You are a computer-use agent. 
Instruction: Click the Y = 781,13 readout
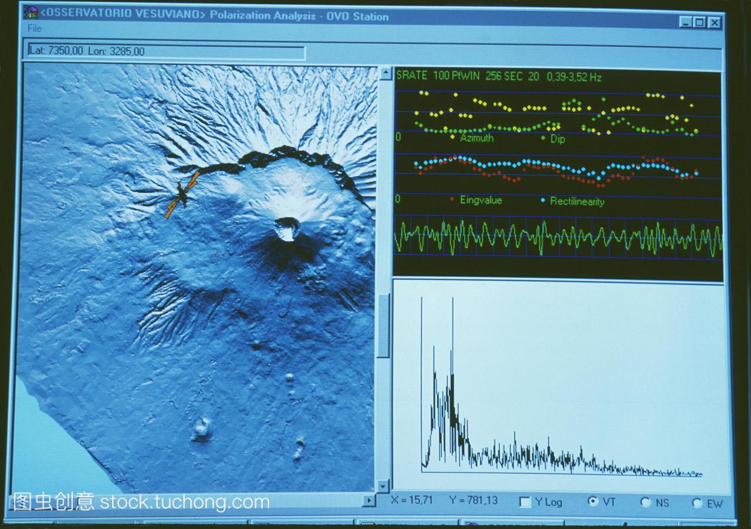(x=473, y=500)
